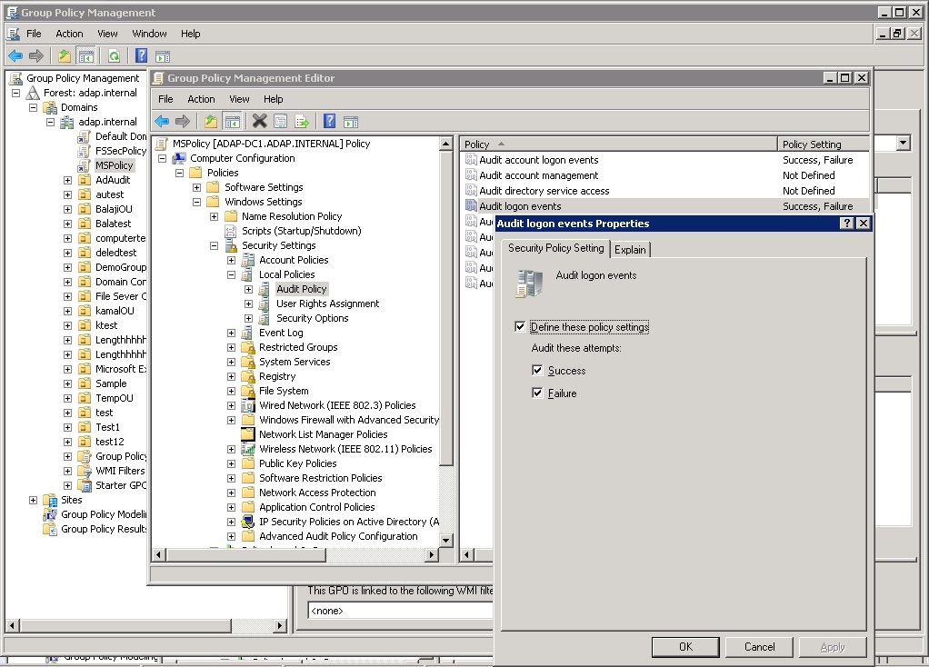Image resolution: width=929 pixels, height=667 pixels.
Task: Click the Delete icon in the Editor toolbar
Action: click(x=259, y=121)
